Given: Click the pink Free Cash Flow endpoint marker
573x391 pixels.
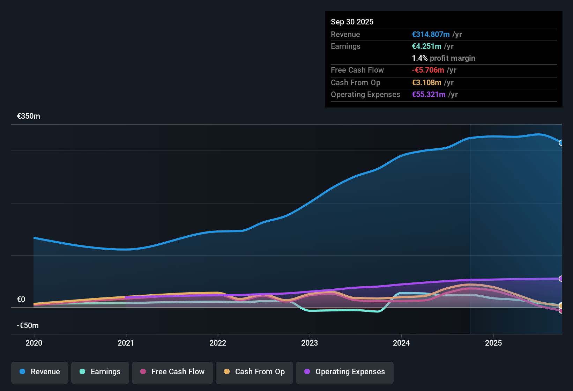Looking at the screenshot, I should click(x=561, y=311).
